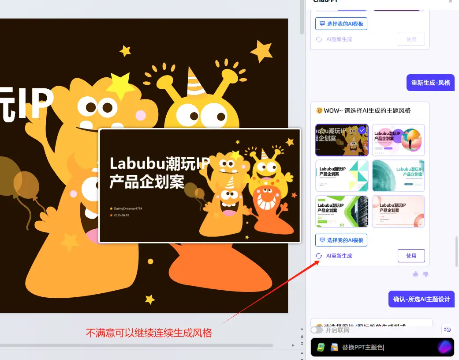
Task: Click the thumbs-up feedback icon
Action: (x=415, y=274)
